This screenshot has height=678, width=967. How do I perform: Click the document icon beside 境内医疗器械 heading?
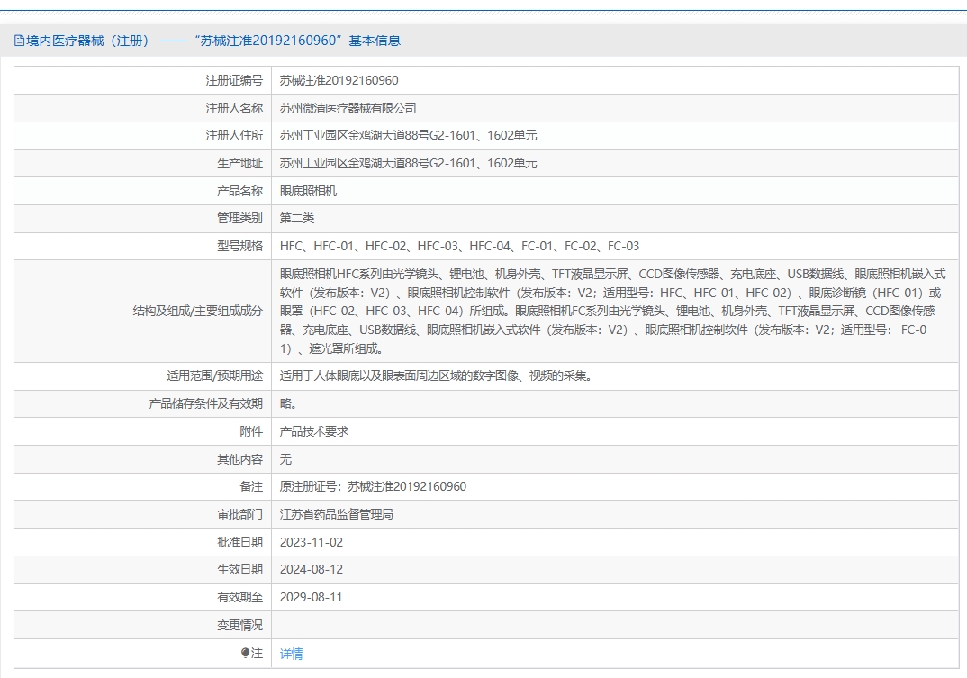19,41
